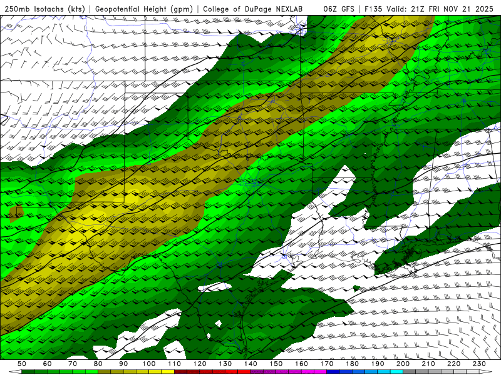The height and width of the screenshot is (375, 501).
Task: Click the '50' legend scale label
Action: [x=22, y=364]
